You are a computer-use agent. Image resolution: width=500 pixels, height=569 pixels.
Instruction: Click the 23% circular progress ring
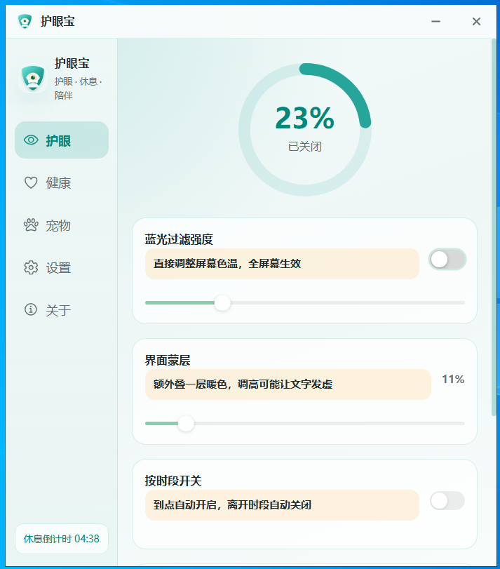(305, 130)
